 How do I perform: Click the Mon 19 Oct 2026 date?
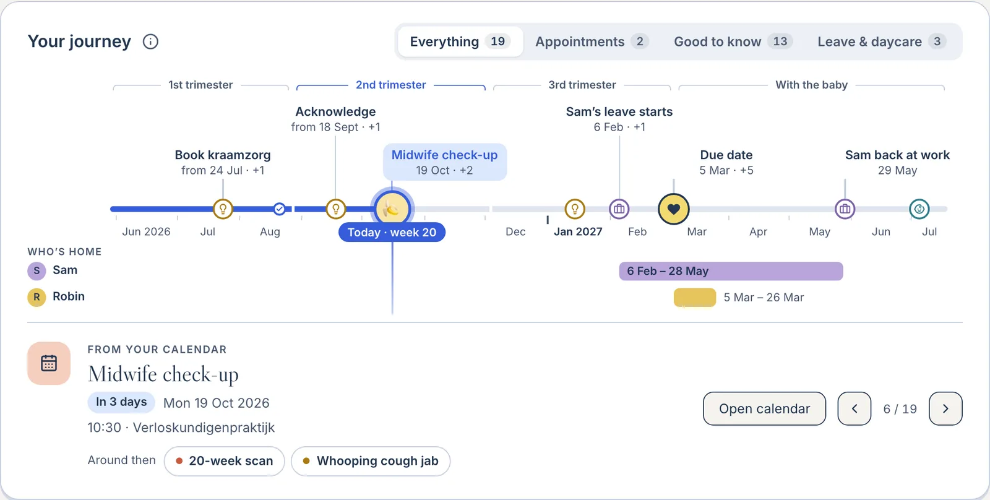(217, 403)
